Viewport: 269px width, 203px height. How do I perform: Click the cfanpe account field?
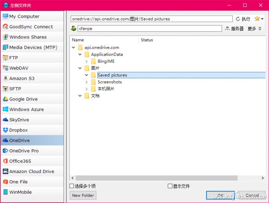(x=150, y=28)
